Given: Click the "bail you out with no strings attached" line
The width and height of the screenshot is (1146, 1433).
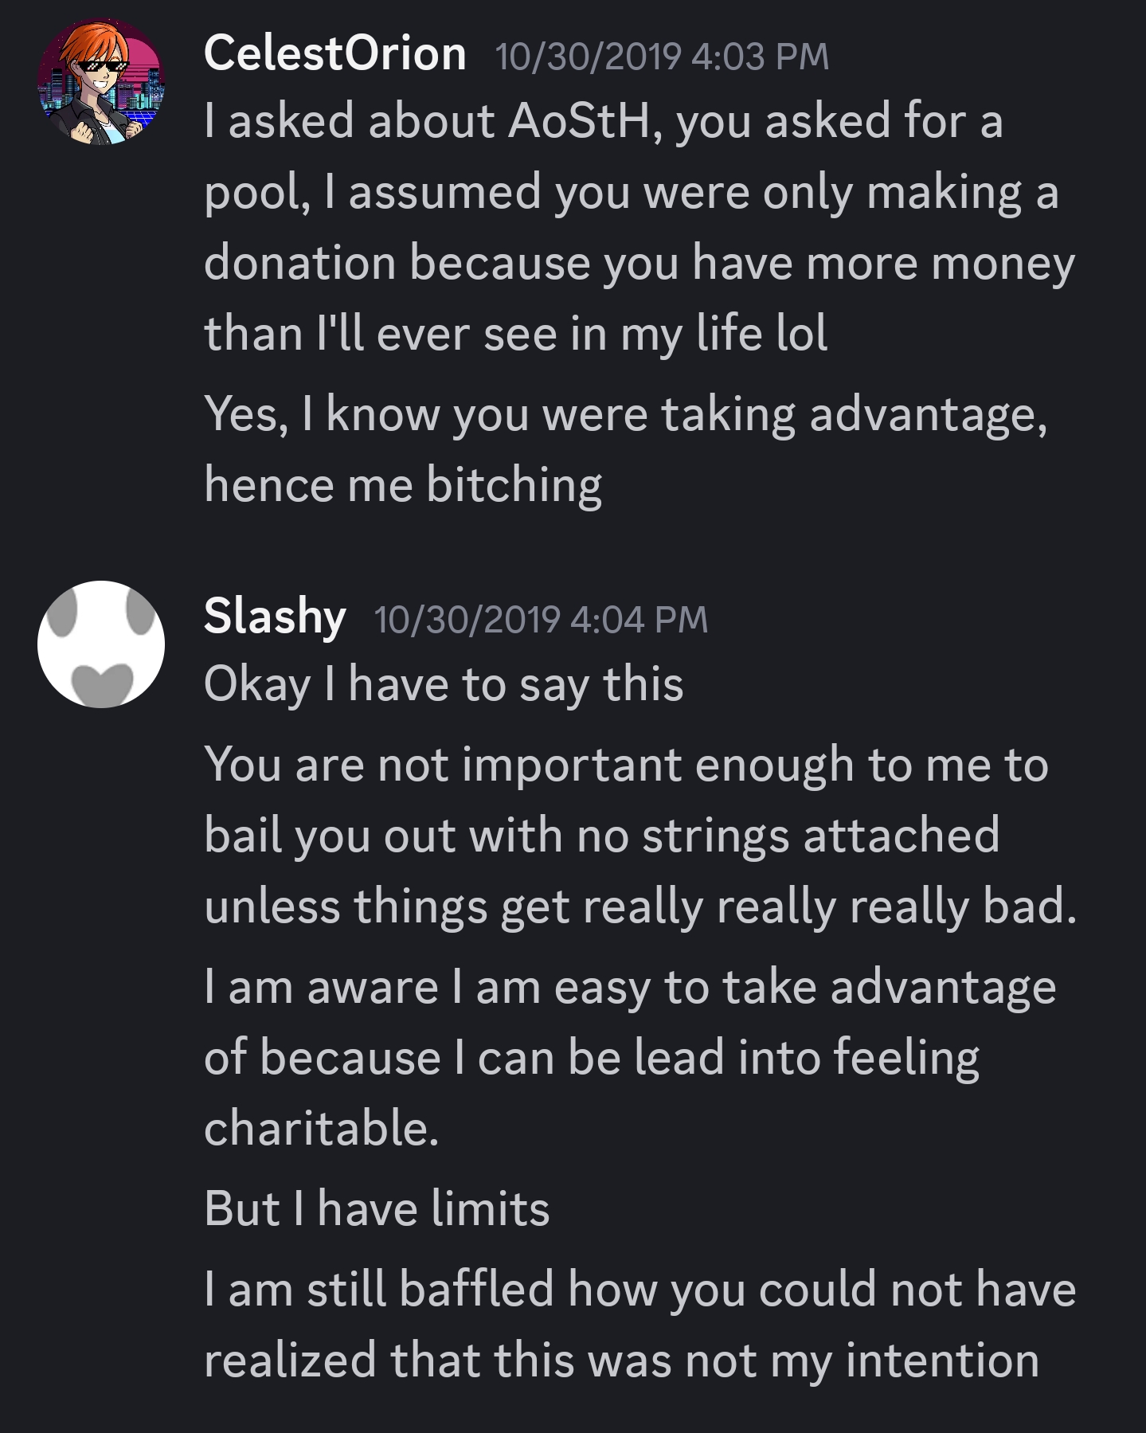Looking at the screenshot, I should pyautogui.click(x=601, y=836).
